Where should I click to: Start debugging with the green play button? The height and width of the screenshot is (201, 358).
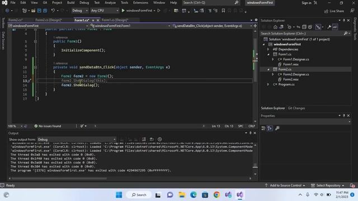pos(123,11)
